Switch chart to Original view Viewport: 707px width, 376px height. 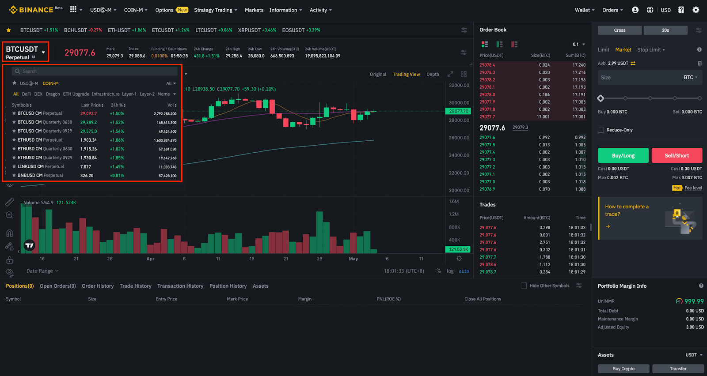(378, 74)
